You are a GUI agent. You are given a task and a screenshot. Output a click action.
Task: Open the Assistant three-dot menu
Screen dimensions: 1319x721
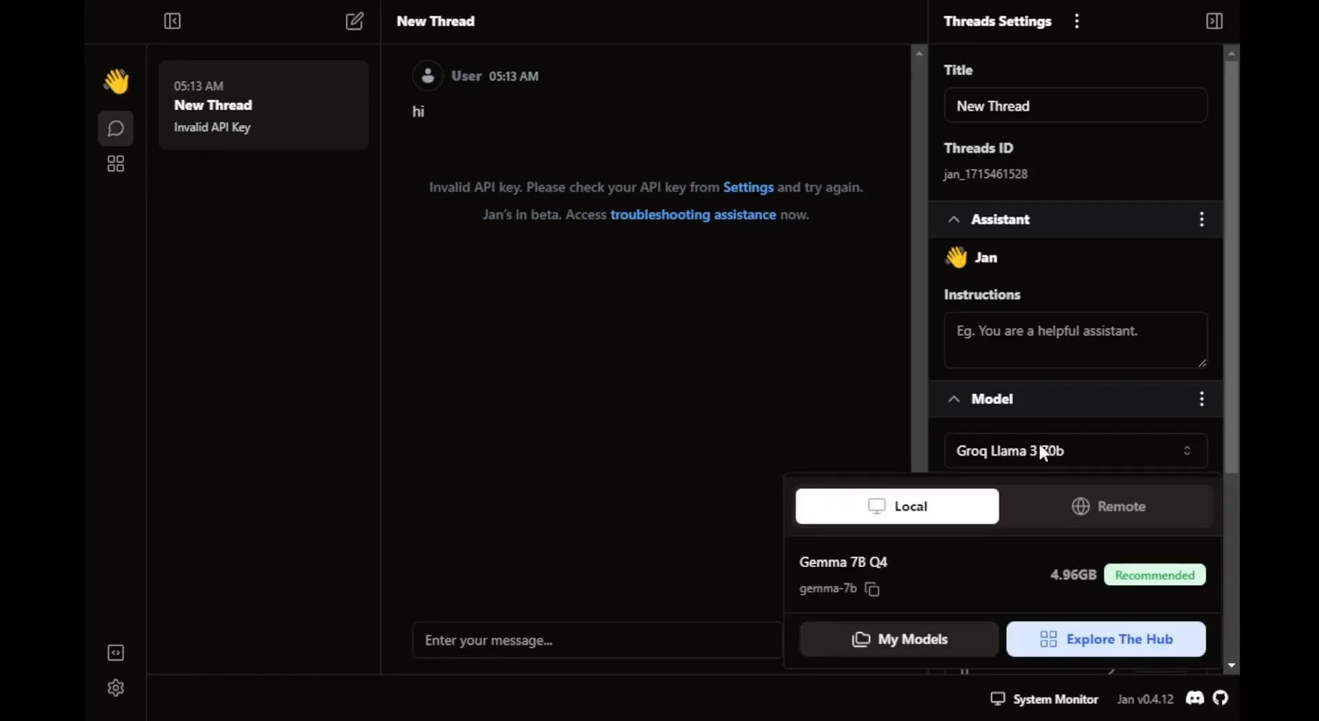point(1201,219)
